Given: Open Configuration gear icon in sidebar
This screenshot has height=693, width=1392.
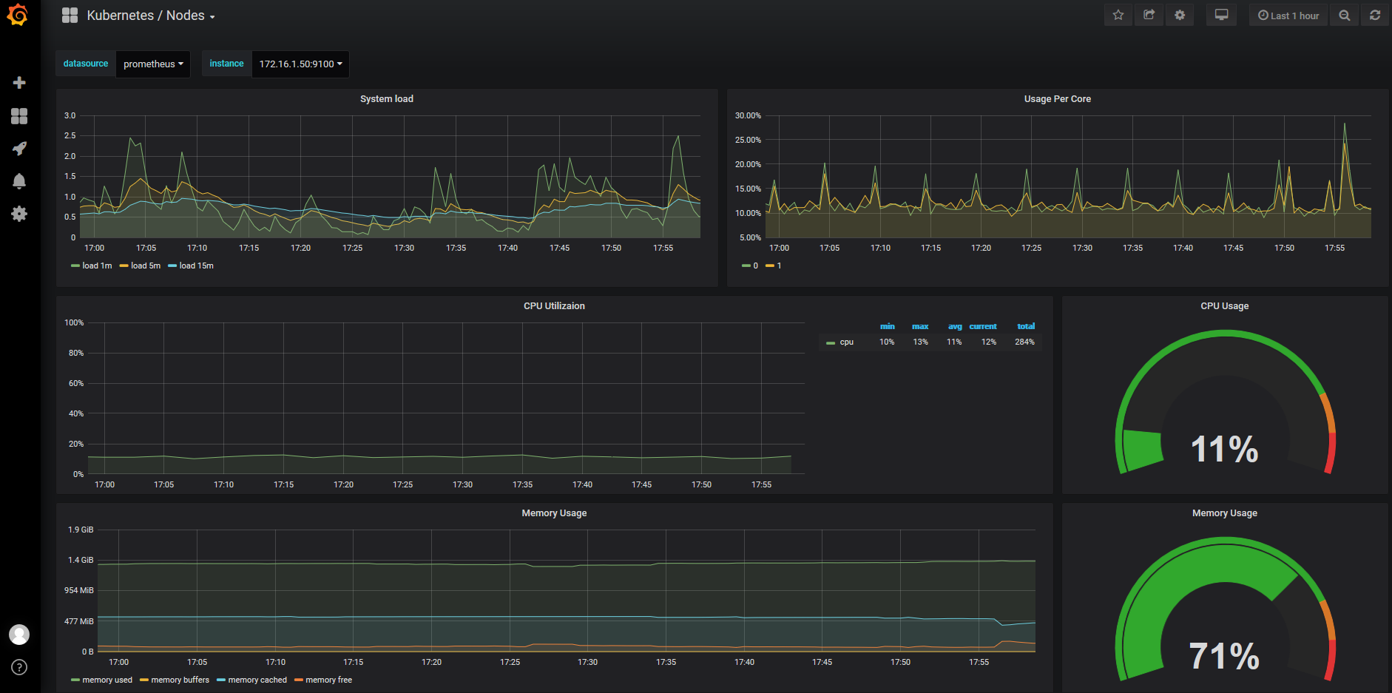Looking at the screenshot, I should click(x=20, y=214).
